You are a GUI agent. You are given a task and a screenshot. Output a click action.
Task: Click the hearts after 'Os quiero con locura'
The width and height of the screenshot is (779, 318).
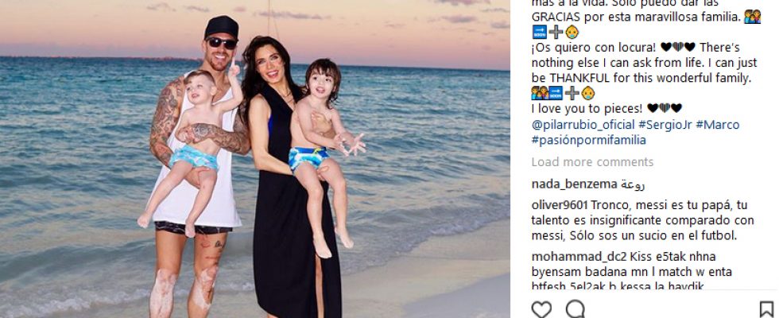pos(677,47)
